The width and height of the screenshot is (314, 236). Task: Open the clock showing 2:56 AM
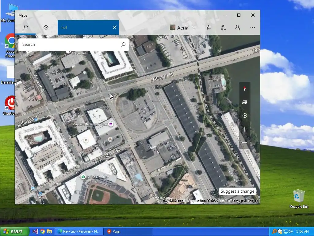click(x=302, y=232)
